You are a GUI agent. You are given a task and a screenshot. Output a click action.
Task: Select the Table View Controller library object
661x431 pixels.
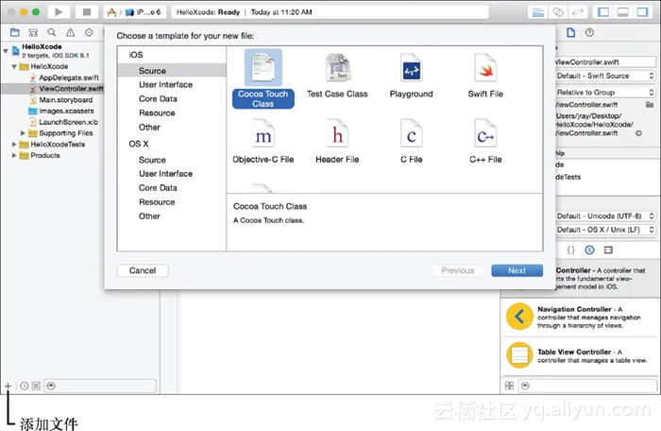click(580, 355)
